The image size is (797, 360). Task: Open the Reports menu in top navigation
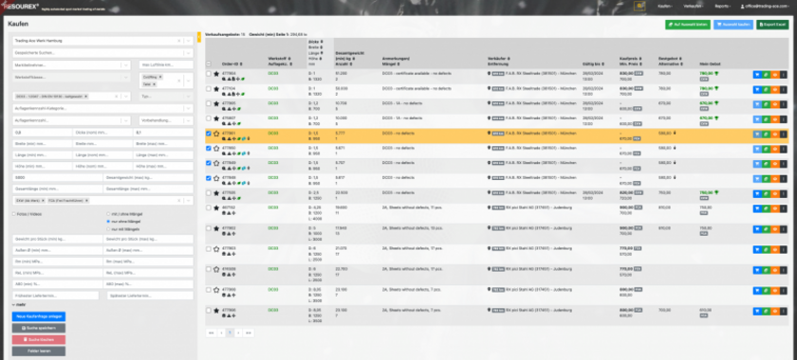click(723, 6)
